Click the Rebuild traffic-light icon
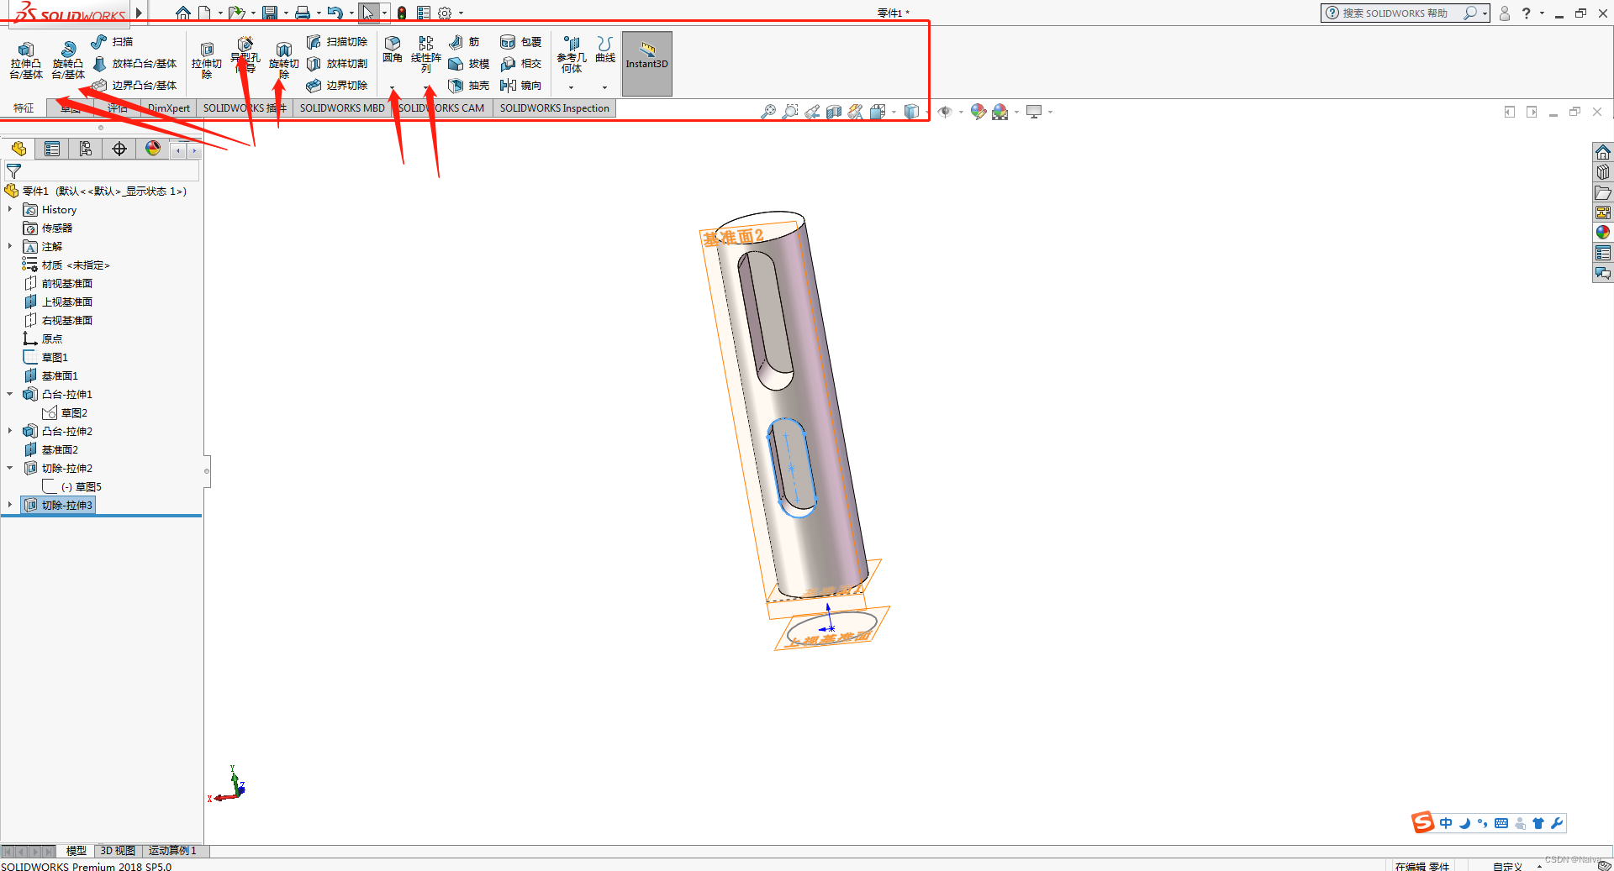 (x=402, y=13)
